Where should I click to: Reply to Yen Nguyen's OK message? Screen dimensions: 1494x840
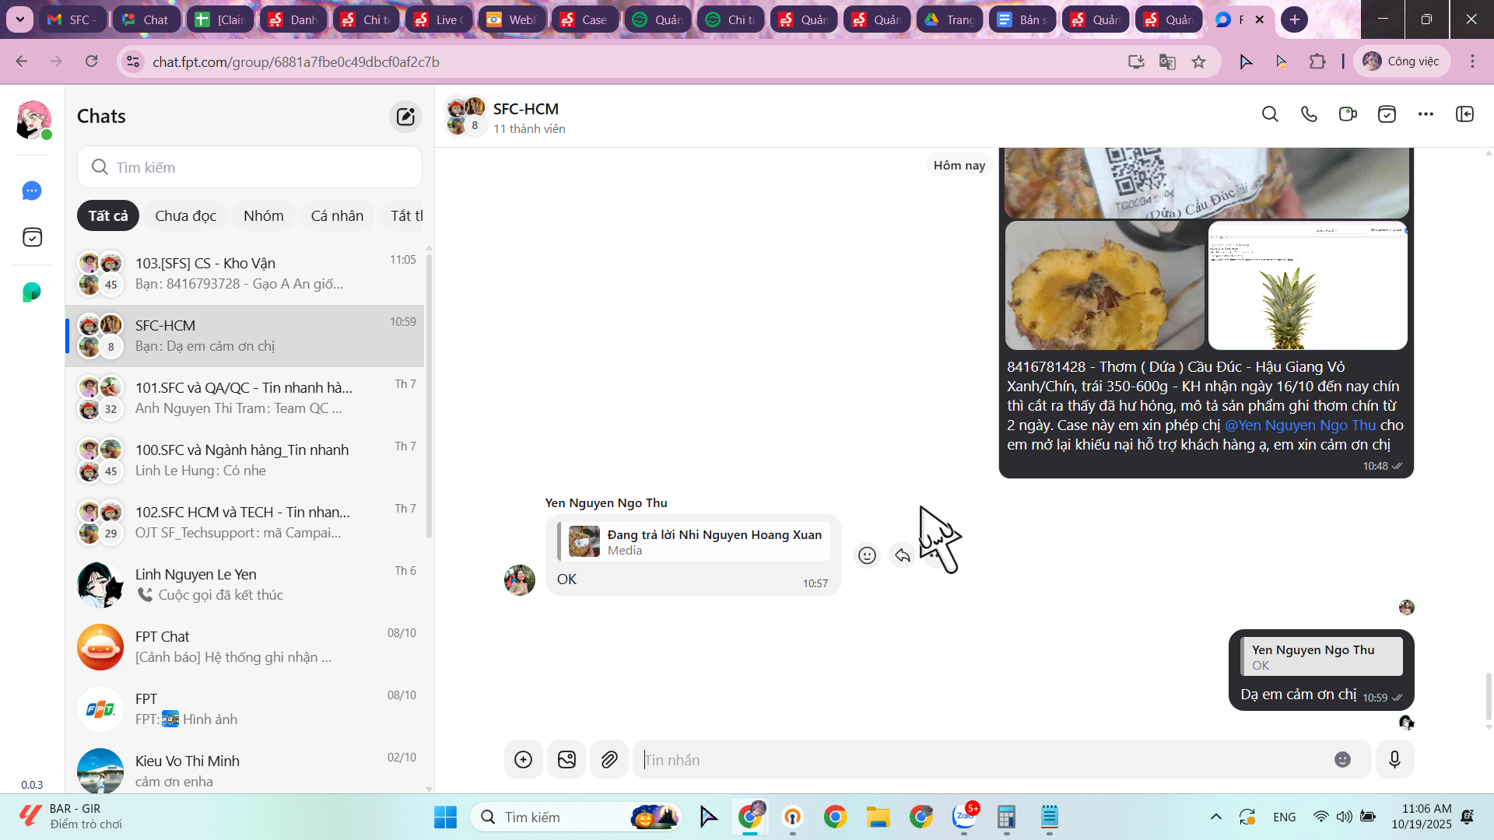coord(903,555)
